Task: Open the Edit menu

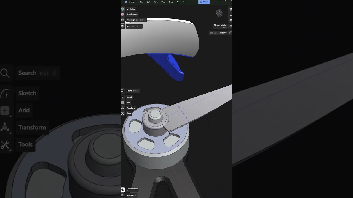Action: point(149,2)
